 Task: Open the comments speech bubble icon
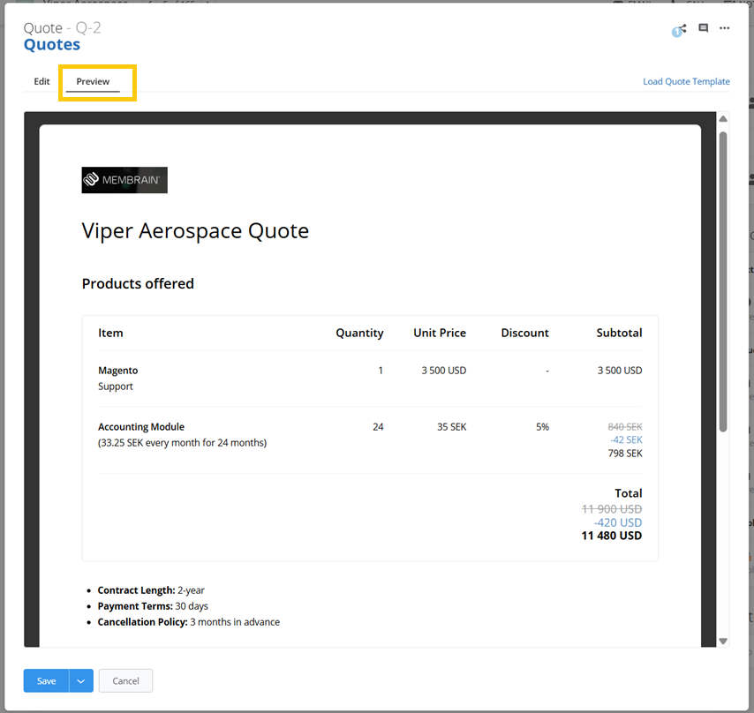coord(704,28)
